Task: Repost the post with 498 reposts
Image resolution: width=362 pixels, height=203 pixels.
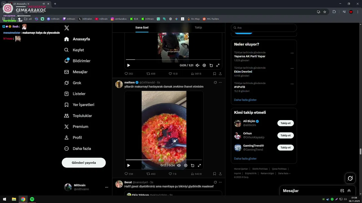Action: 151,74
